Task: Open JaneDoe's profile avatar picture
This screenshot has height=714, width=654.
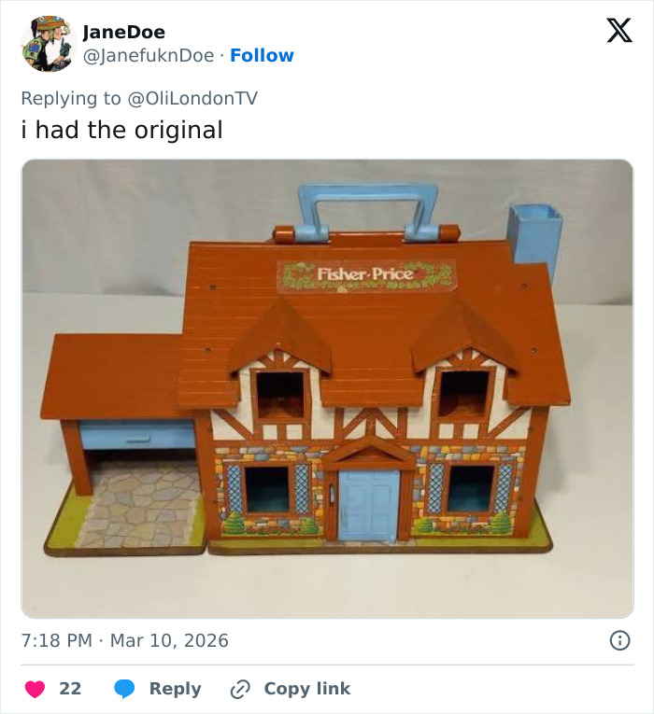Action: pyautogui.click(x=47, y=44)
